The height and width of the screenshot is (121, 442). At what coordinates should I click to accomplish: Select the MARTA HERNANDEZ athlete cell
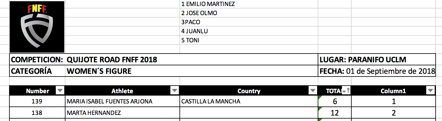click(x=94, y=113)
